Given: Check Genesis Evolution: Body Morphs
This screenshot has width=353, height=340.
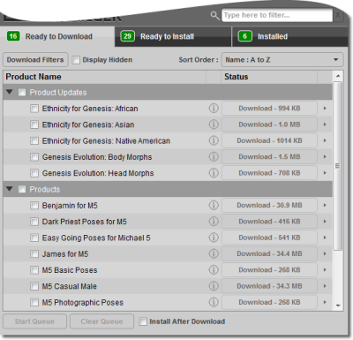Looking at the screenshot, I should pos(34,157).
